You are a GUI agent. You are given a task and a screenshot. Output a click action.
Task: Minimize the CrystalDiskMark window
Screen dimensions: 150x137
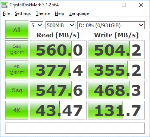pos(107,5)
